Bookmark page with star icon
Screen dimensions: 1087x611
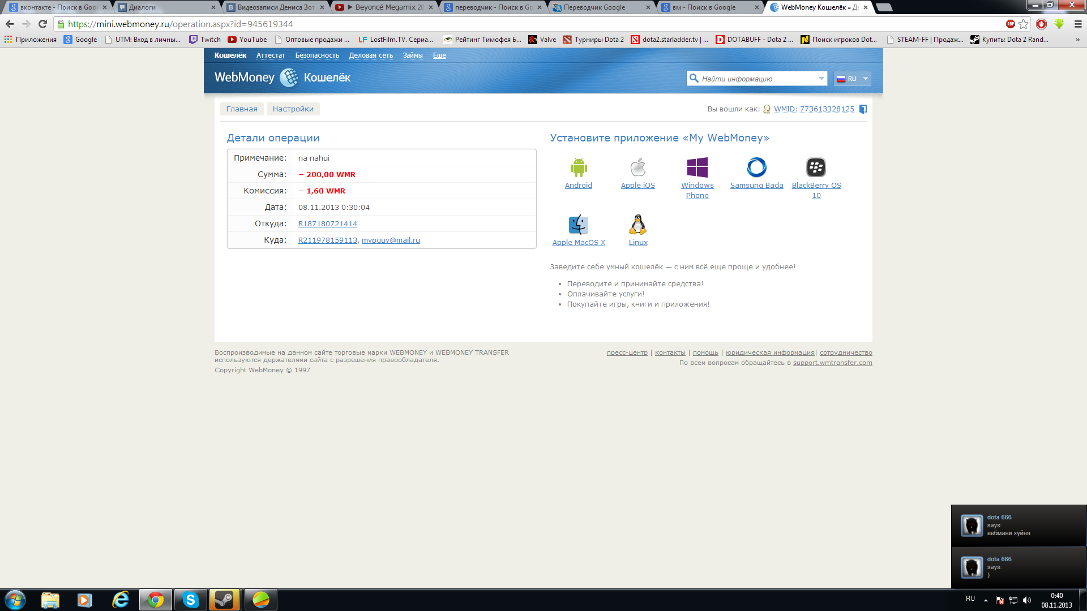tap(1023, 24)
